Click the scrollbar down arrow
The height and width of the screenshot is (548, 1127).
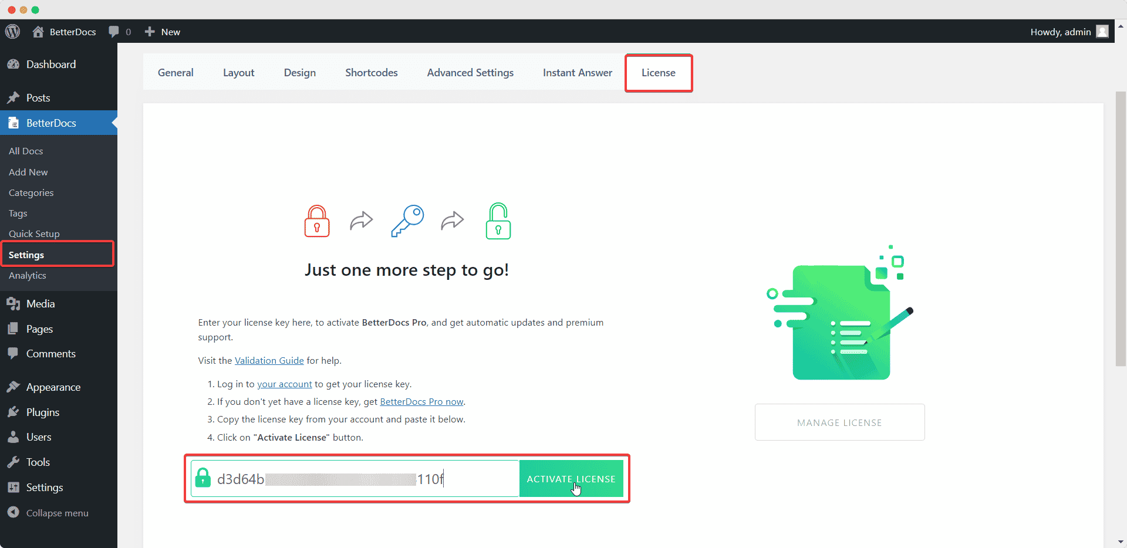click(1121, 542)
